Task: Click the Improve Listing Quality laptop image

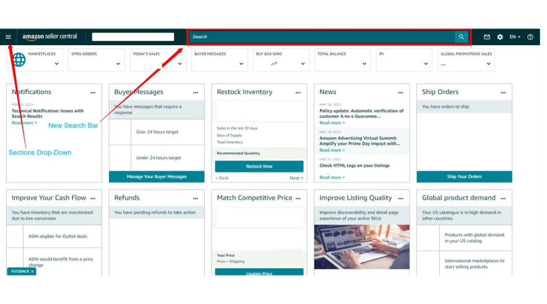Action: coord(362,247)
